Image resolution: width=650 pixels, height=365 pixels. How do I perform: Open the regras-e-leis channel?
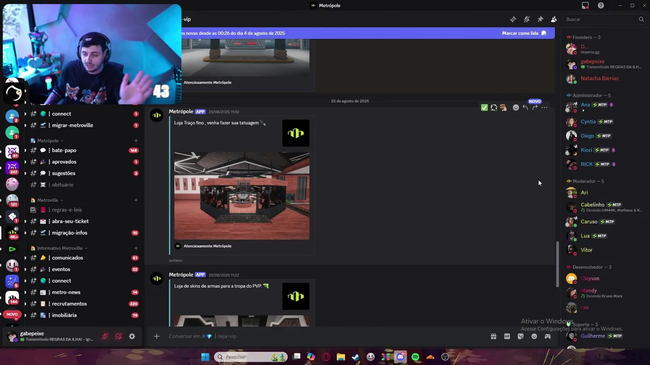coord(84,210)
